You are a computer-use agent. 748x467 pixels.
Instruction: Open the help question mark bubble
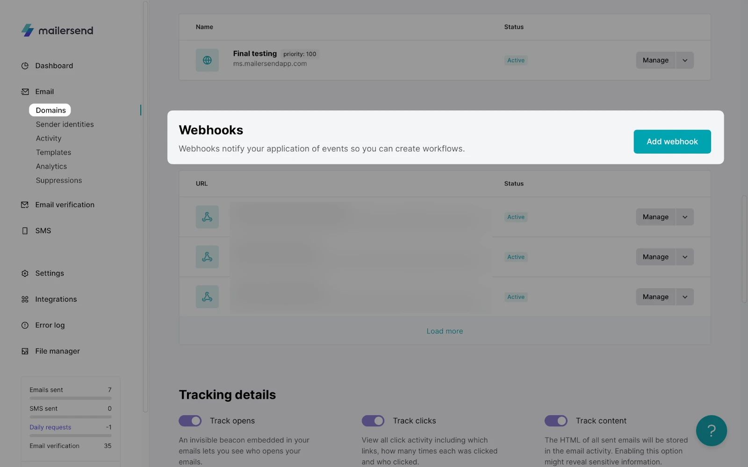(x=711, y=431)
